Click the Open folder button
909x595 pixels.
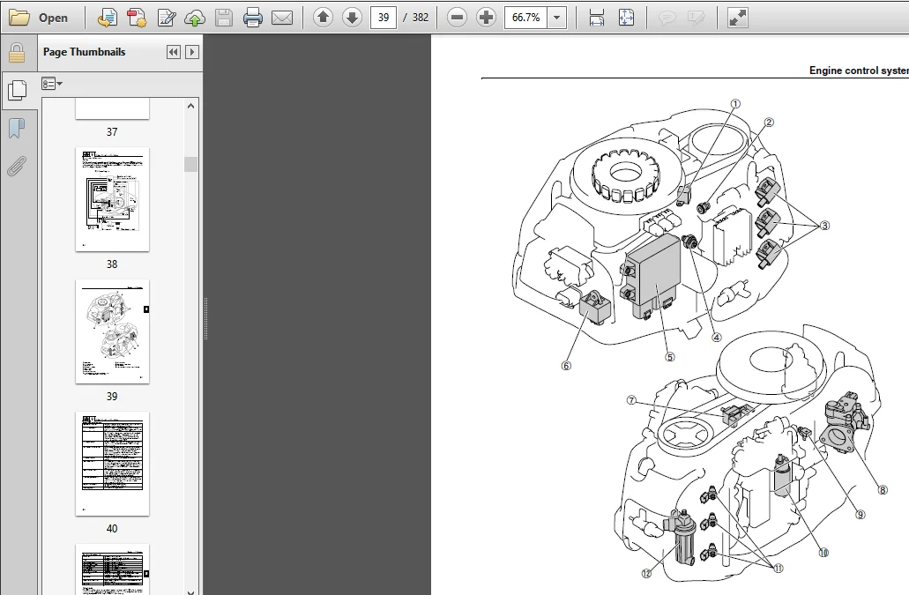point(38,18)
